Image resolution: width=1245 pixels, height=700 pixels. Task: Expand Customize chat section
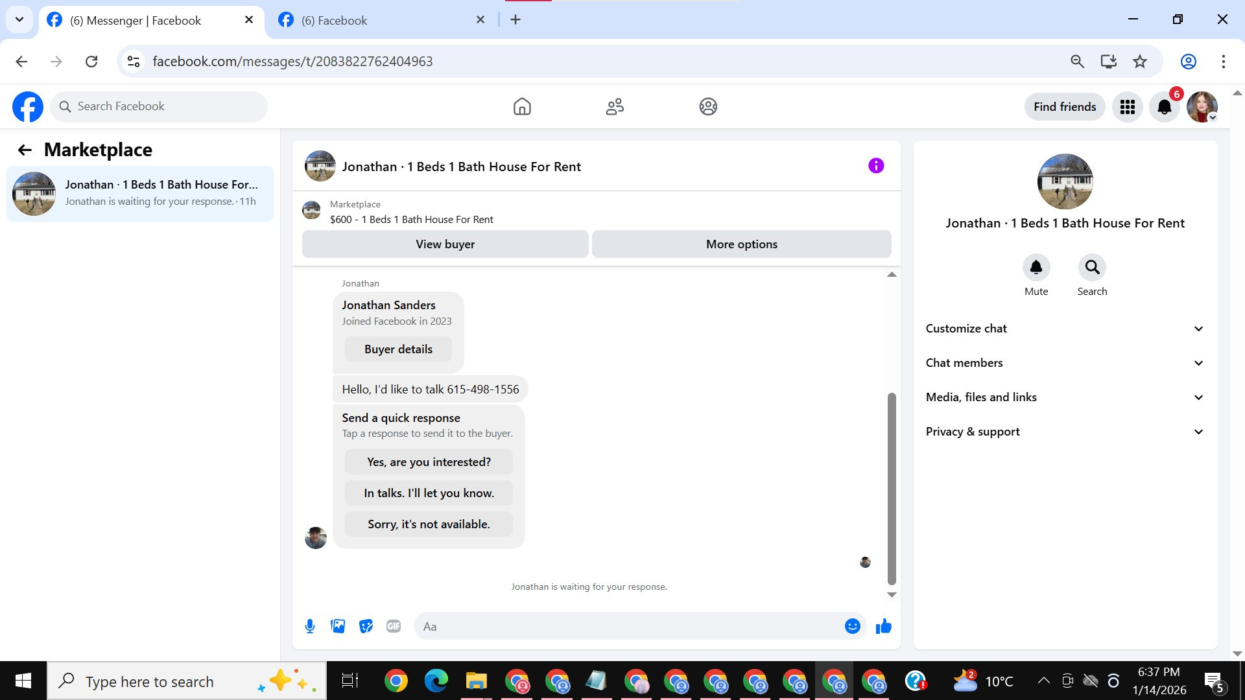pyautogui.click(x=1065, y=329)
